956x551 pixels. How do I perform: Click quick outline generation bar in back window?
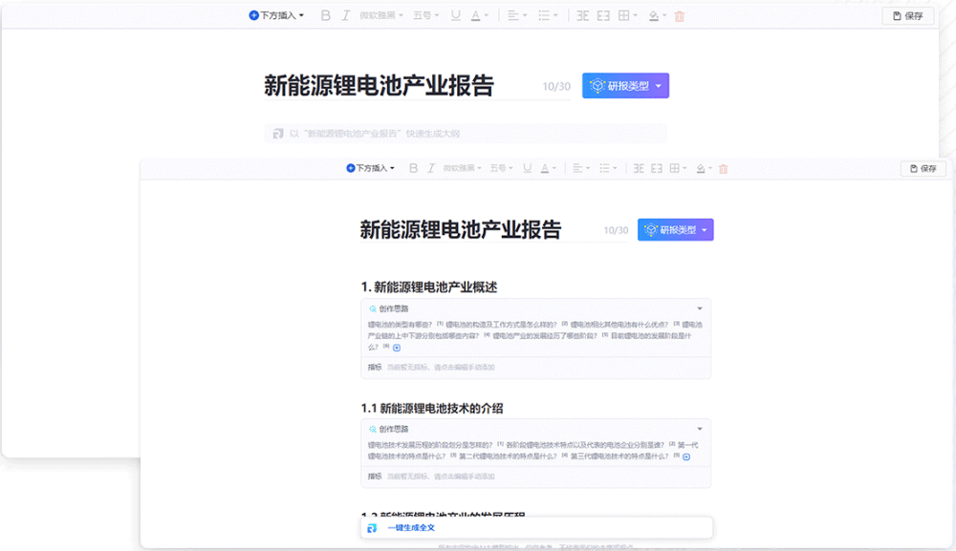pos(466,134)
